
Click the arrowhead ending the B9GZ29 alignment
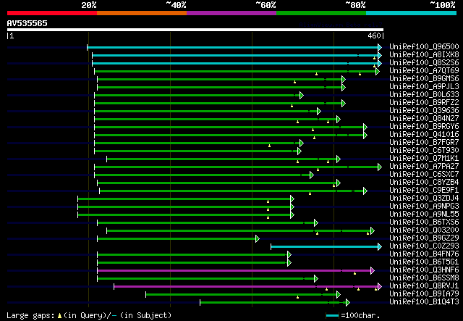(x=258, y=238)
